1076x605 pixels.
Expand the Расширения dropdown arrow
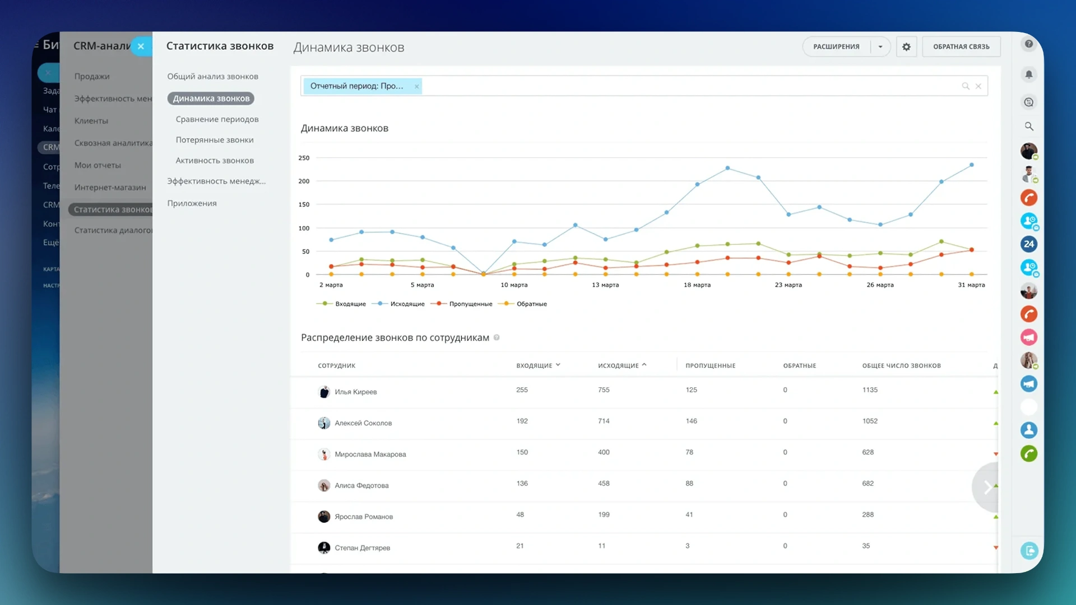(x=880, y=47)
